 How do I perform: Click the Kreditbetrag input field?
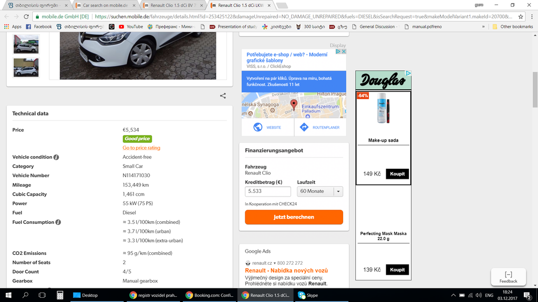point(267,191)
